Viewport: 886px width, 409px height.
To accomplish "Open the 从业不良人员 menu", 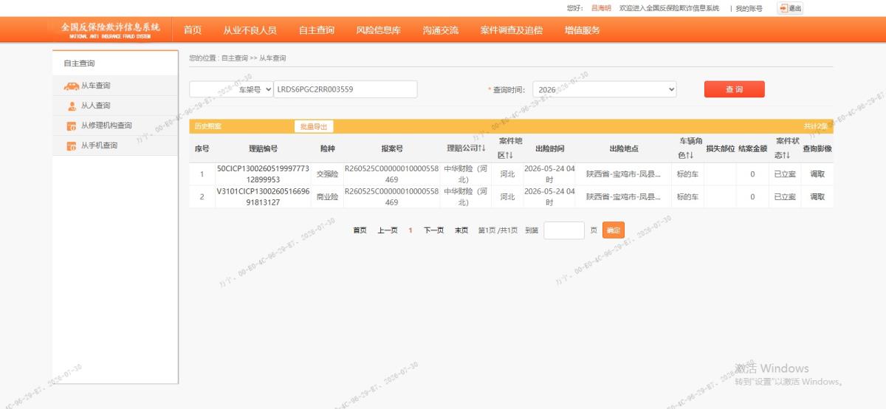I will [250, 30].
